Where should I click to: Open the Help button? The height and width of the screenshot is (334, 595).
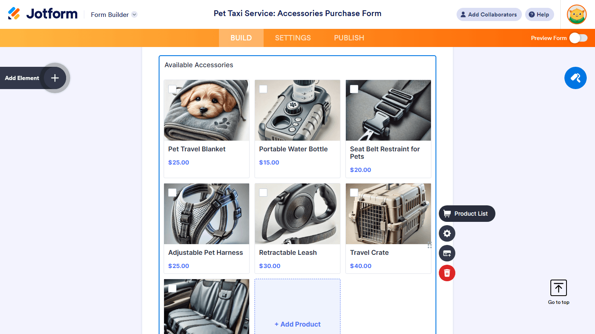(539, 14)
